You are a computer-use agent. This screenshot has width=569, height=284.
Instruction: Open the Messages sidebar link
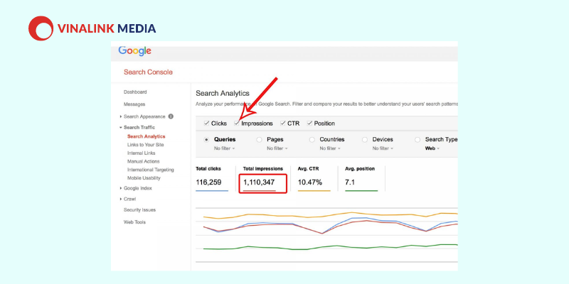pyautogui.click(x=134, y=104)
